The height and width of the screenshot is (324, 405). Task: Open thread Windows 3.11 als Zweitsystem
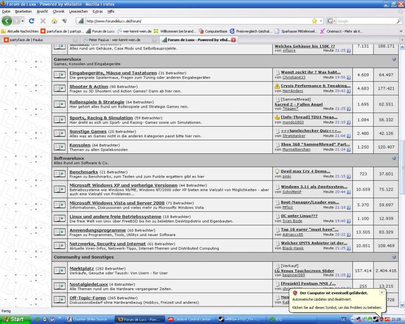point(314,187)
